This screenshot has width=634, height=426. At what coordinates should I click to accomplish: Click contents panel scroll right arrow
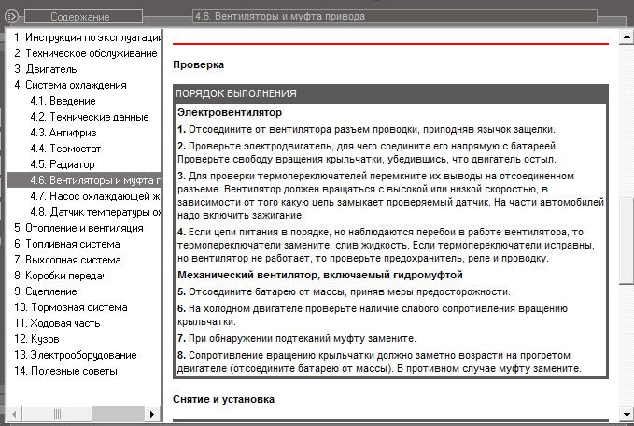152,414
